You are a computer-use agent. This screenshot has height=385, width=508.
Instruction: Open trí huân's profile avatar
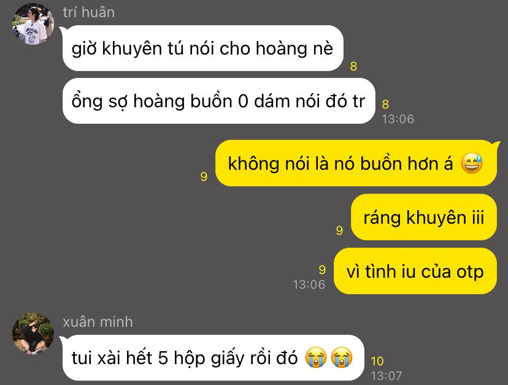pos(33,24)
